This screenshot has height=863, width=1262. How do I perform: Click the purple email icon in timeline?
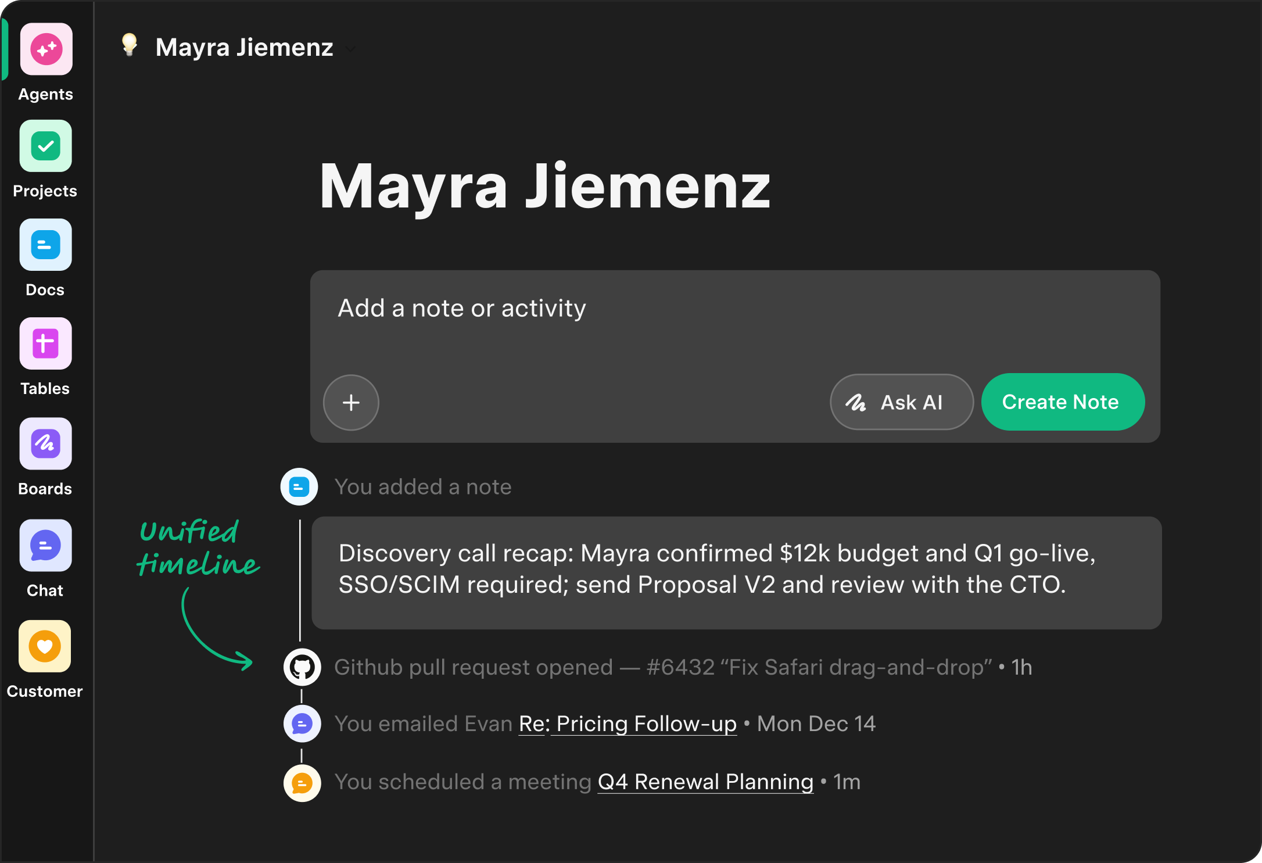302,724
